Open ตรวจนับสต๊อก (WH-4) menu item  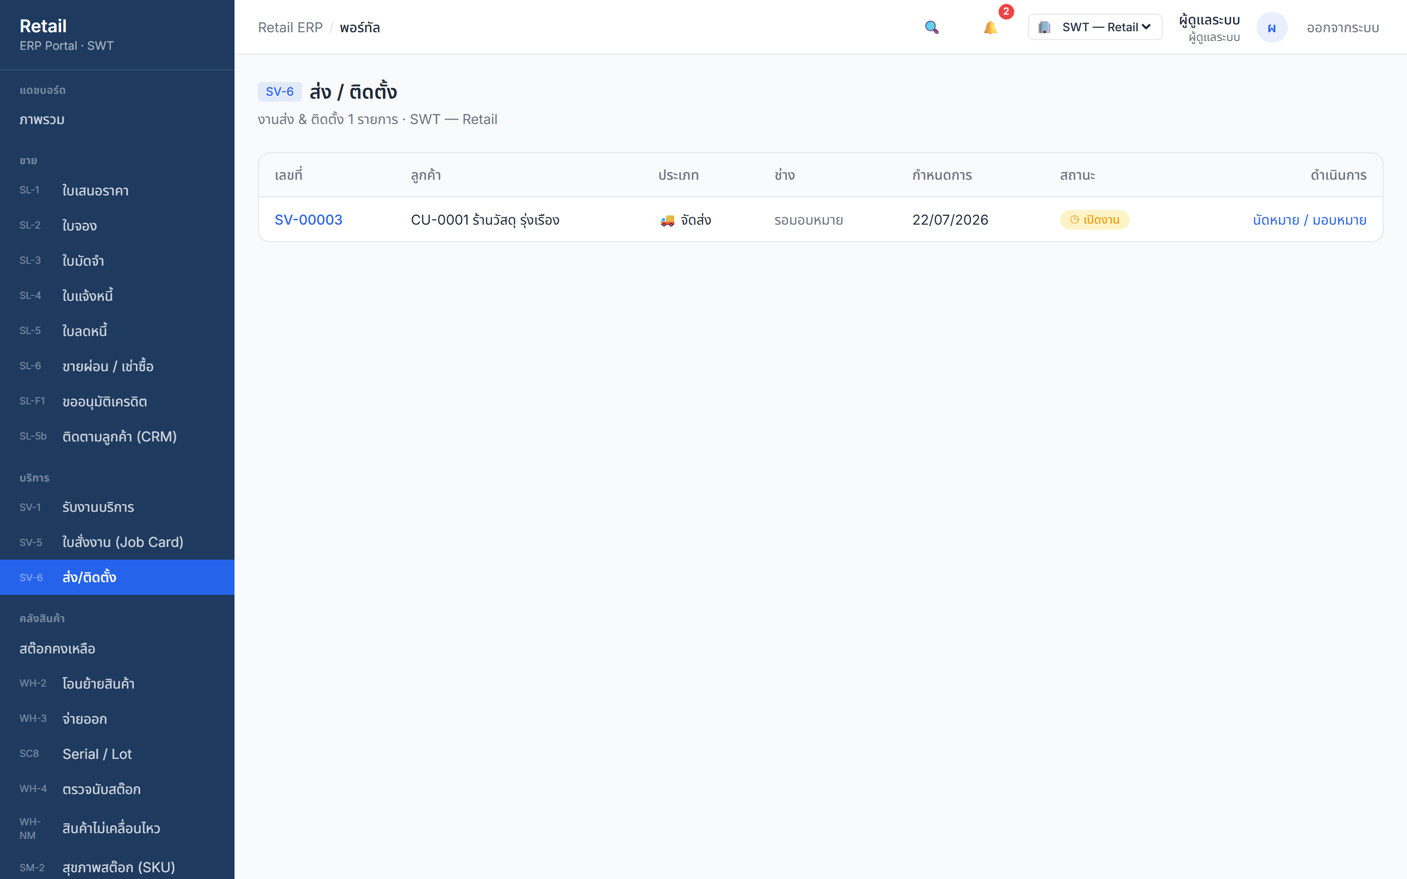tap(117, 789)
